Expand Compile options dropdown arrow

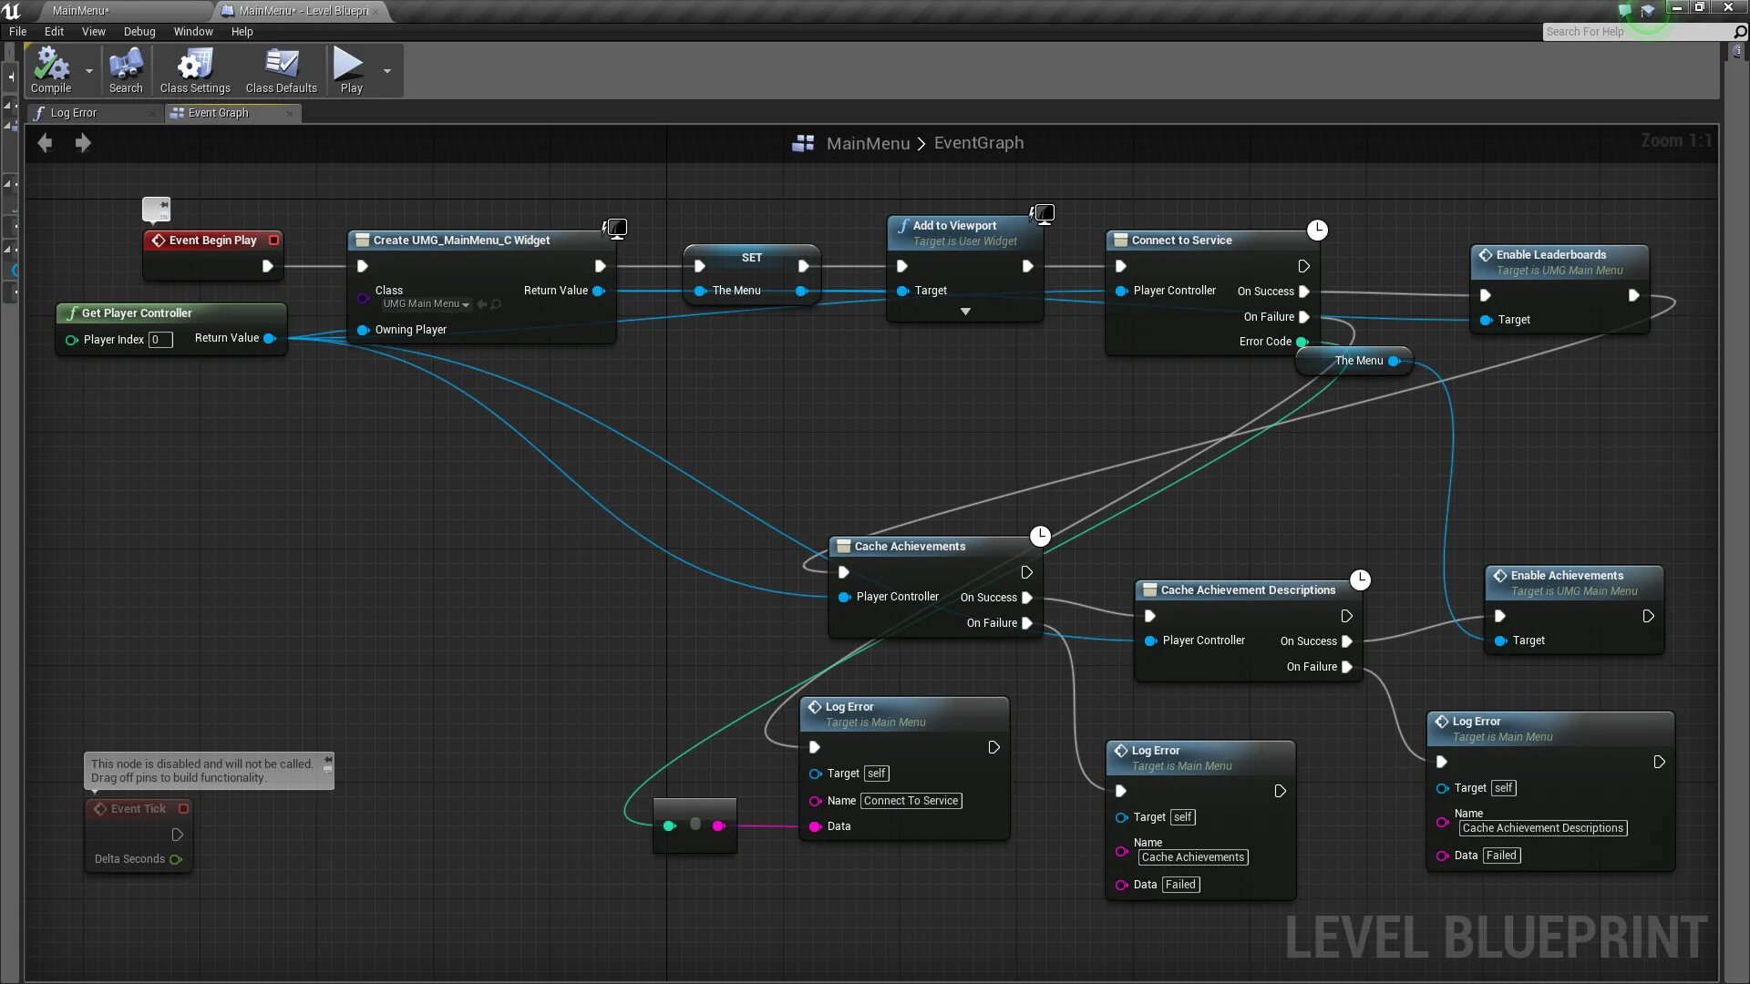click(88, 70)
